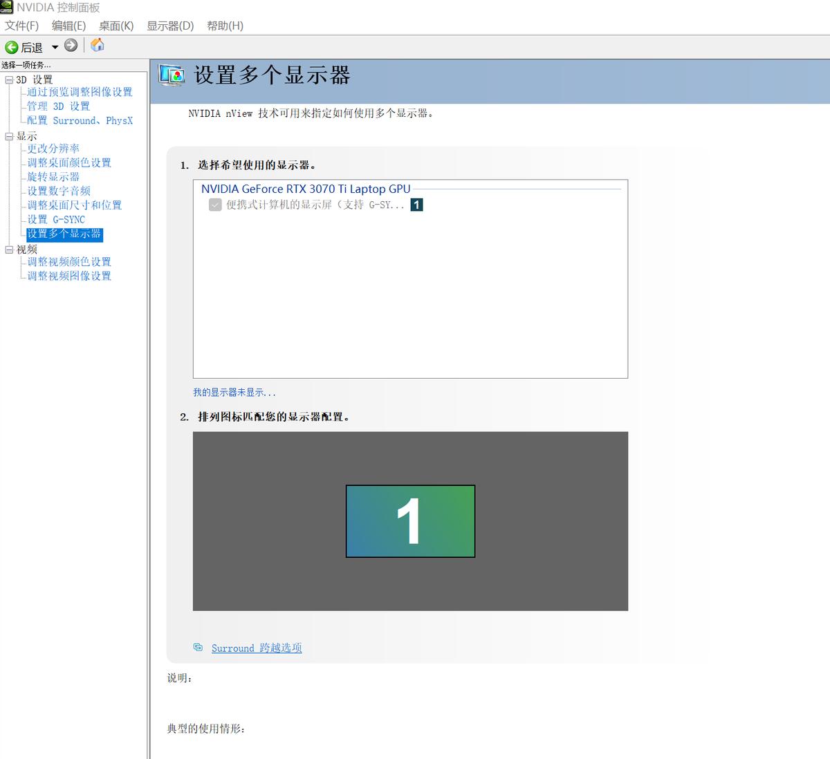
Task: Select the display 1 arrangement thumbnail
Action: click(410, 521)
